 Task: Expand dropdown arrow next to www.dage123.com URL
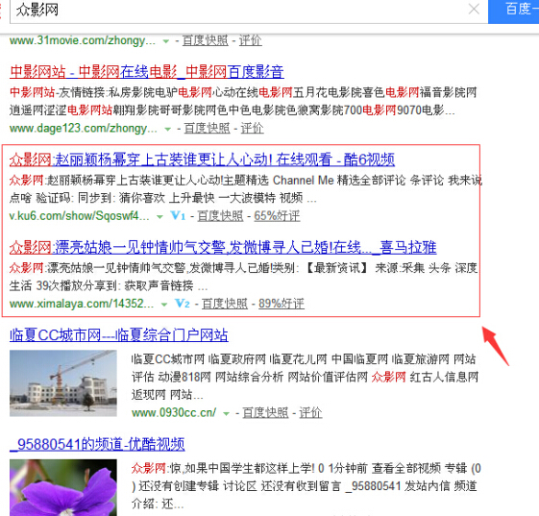[167, 129]
